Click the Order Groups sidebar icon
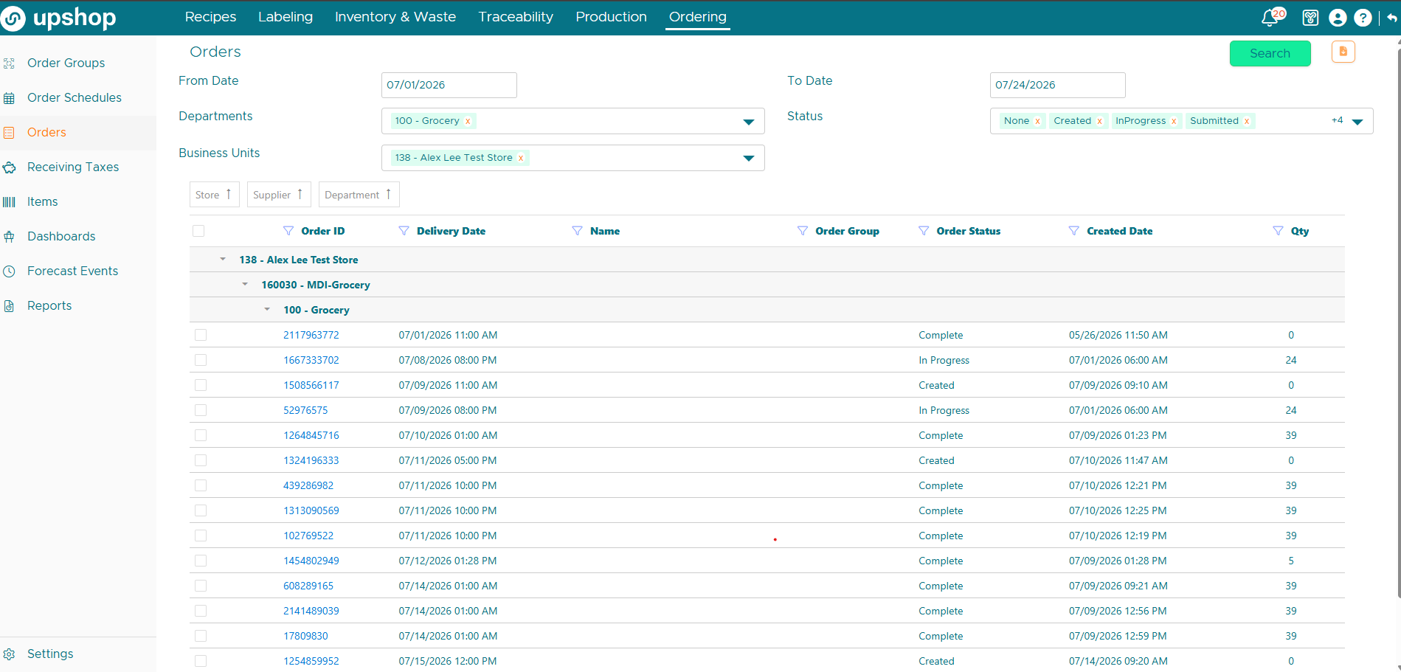This screenshot has height=672, width=1401. pos(9,63)
